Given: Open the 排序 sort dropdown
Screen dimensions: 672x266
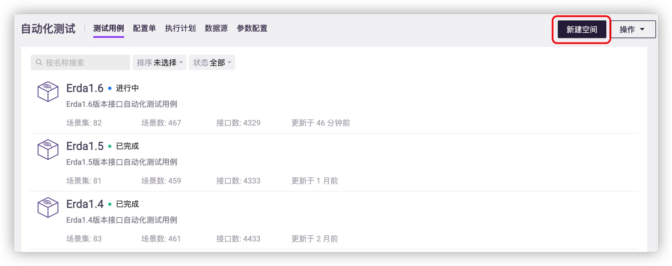Looking at the screenshot, I should click(x=159, y=62).
